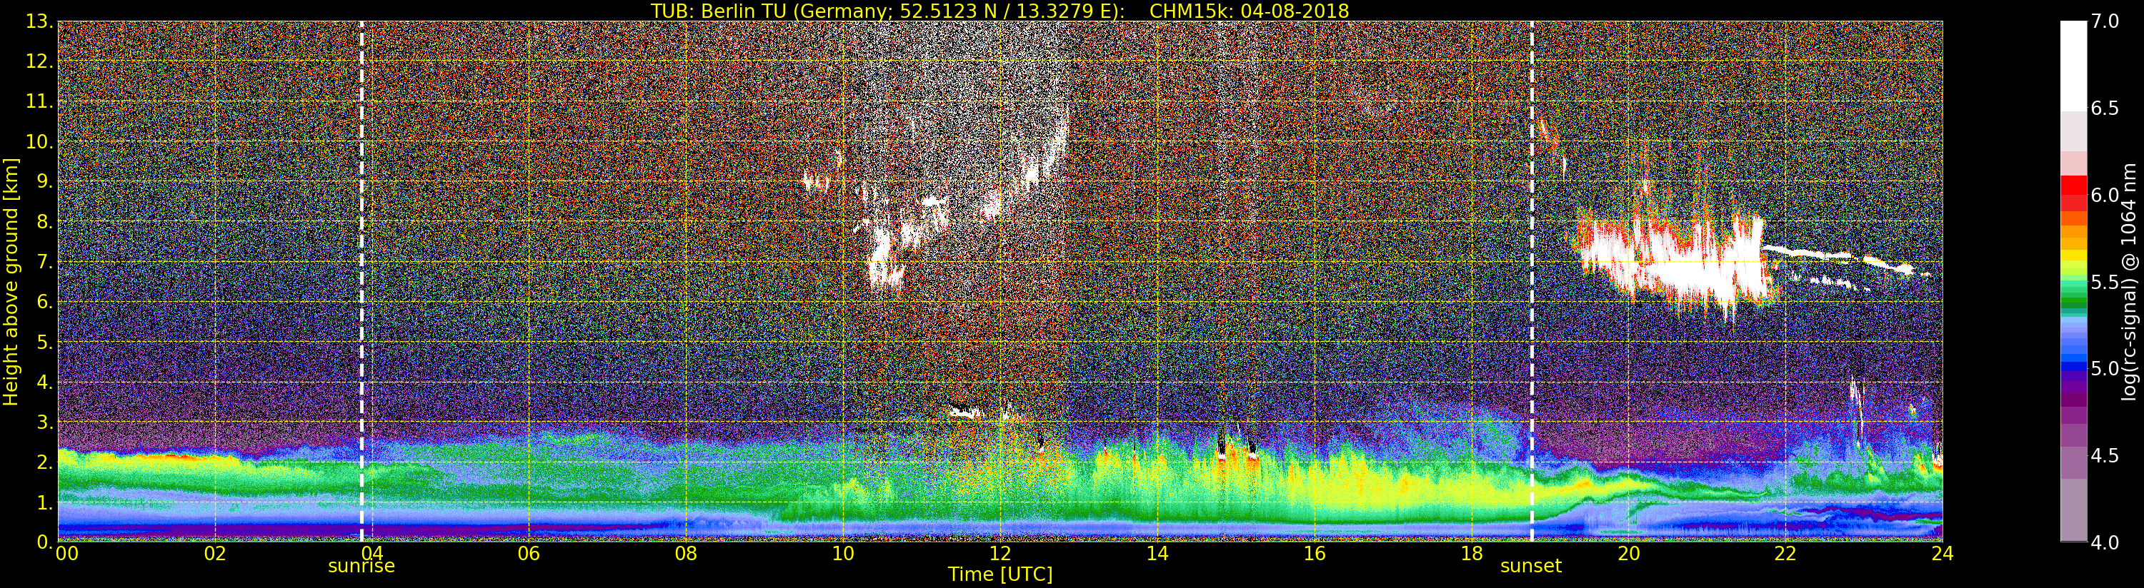Viewport: 2144px width, 588px height.
Task: Click the y-axis tick label '2.'
Action: [x=45, y=462]
